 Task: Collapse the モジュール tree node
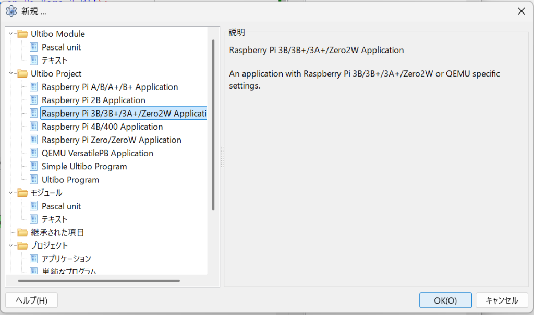tap(11, 193)
